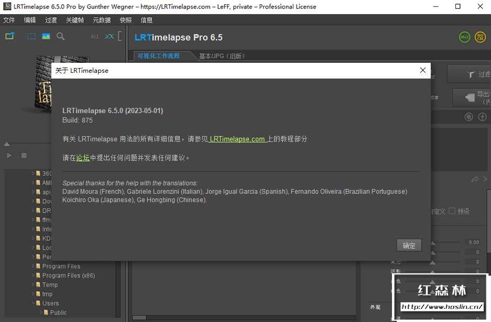Open the 过渡 menu

tap(51, 20)
